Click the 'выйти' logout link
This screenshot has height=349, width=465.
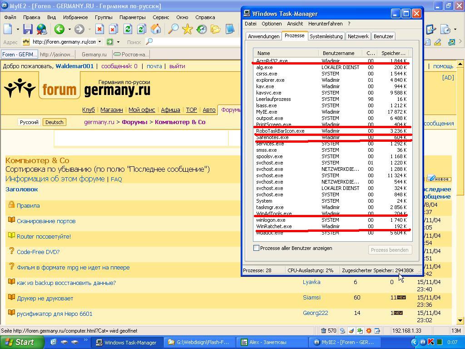pyautogui.click(x=177, y=66)
